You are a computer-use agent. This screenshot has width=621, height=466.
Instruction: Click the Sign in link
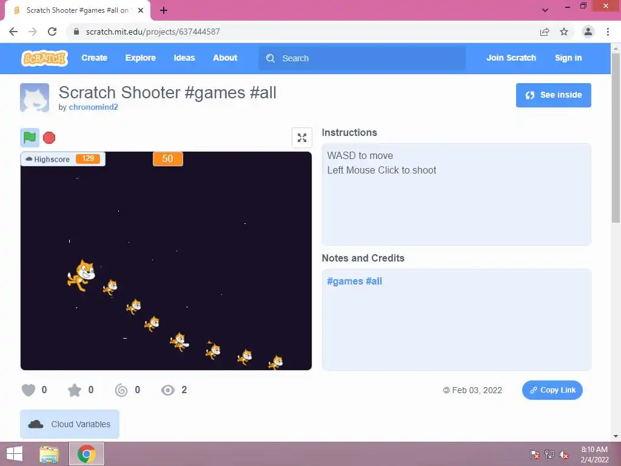point(568,58)
